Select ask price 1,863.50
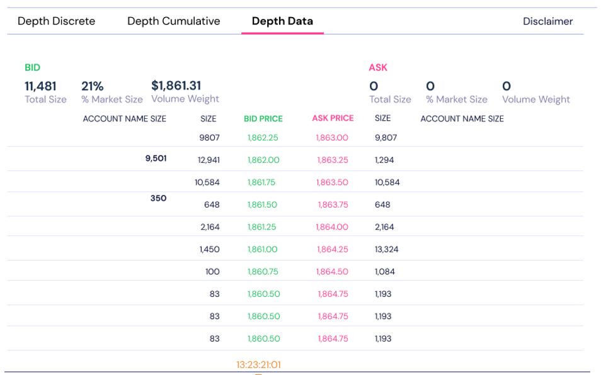 click(332, 182)
